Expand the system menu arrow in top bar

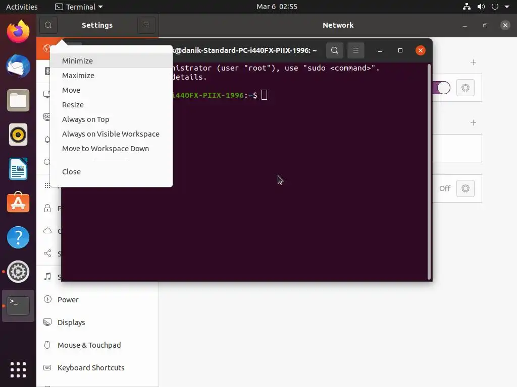tap(507, 7)
